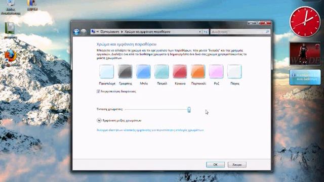The height and width of the screenshot is (182, 324).
Task: Select the Πάγος frost white color swatch
Action: pos(234,71)
